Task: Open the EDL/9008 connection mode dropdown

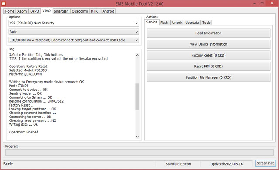Action: click(x=74, y=40)
